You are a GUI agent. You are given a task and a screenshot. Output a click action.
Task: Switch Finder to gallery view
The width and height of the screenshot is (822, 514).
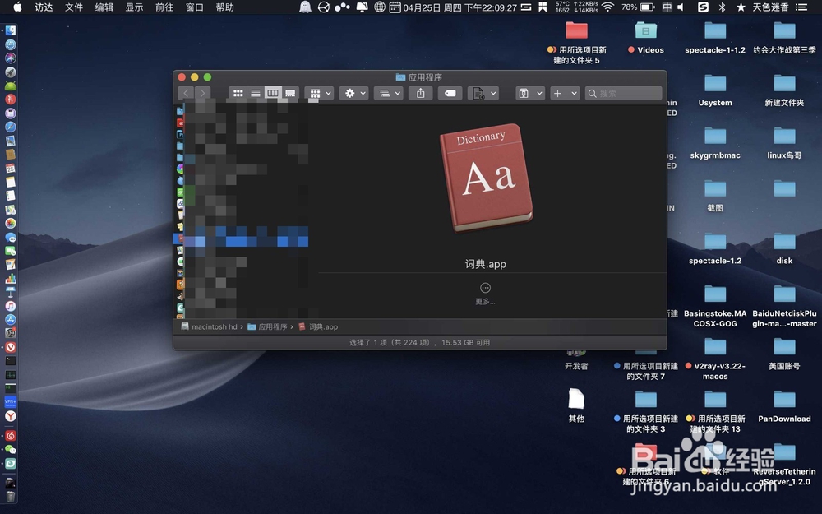[290, 94]
